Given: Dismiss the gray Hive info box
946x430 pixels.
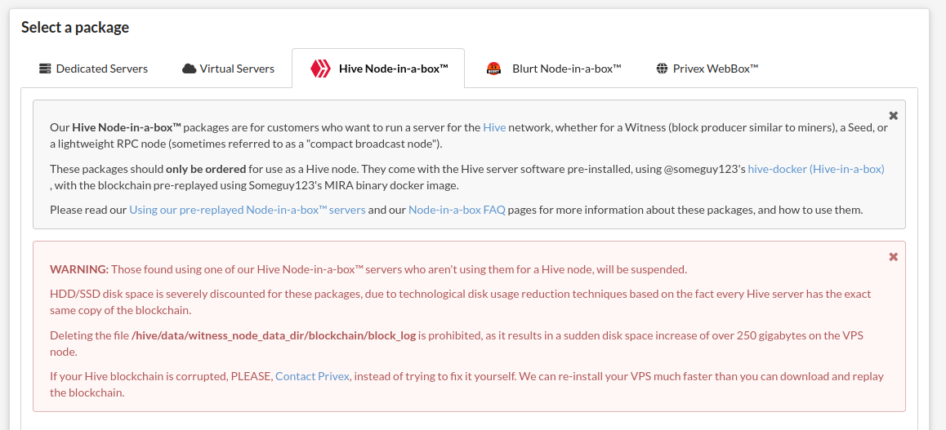Looking at the screenshot, I should 894,116.
